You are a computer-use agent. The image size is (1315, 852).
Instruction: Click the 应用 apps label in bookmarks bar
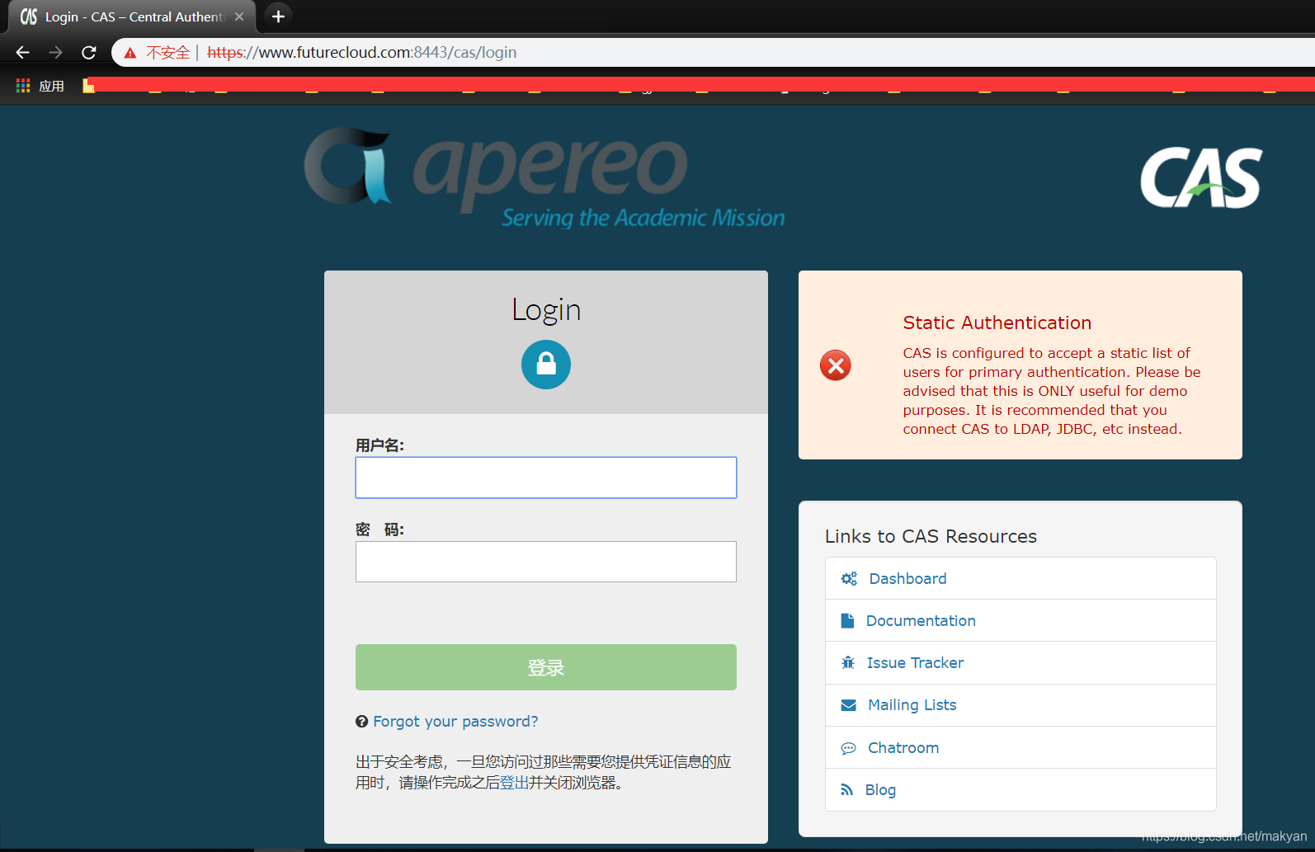[x=52, y=86]
